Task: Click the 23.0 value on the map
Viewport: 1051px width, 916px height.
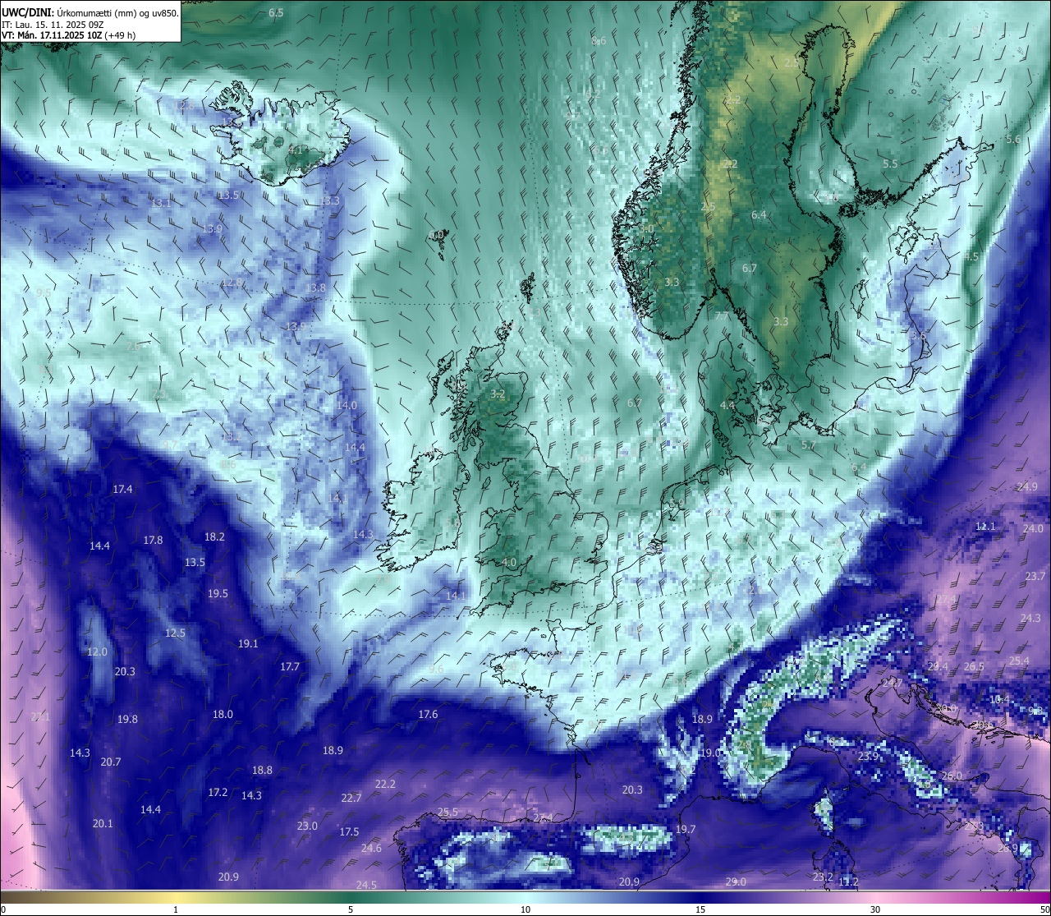Action: click(307, 826)
